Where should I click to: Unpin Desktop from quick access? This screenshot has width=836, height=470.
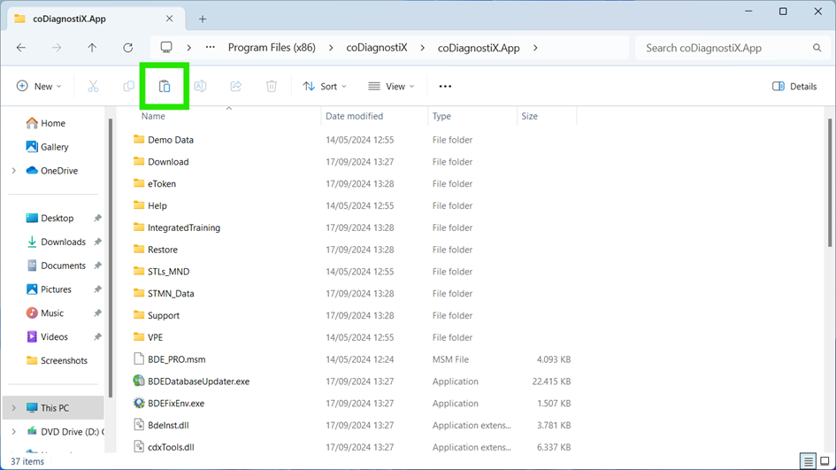tap(97, 219)
